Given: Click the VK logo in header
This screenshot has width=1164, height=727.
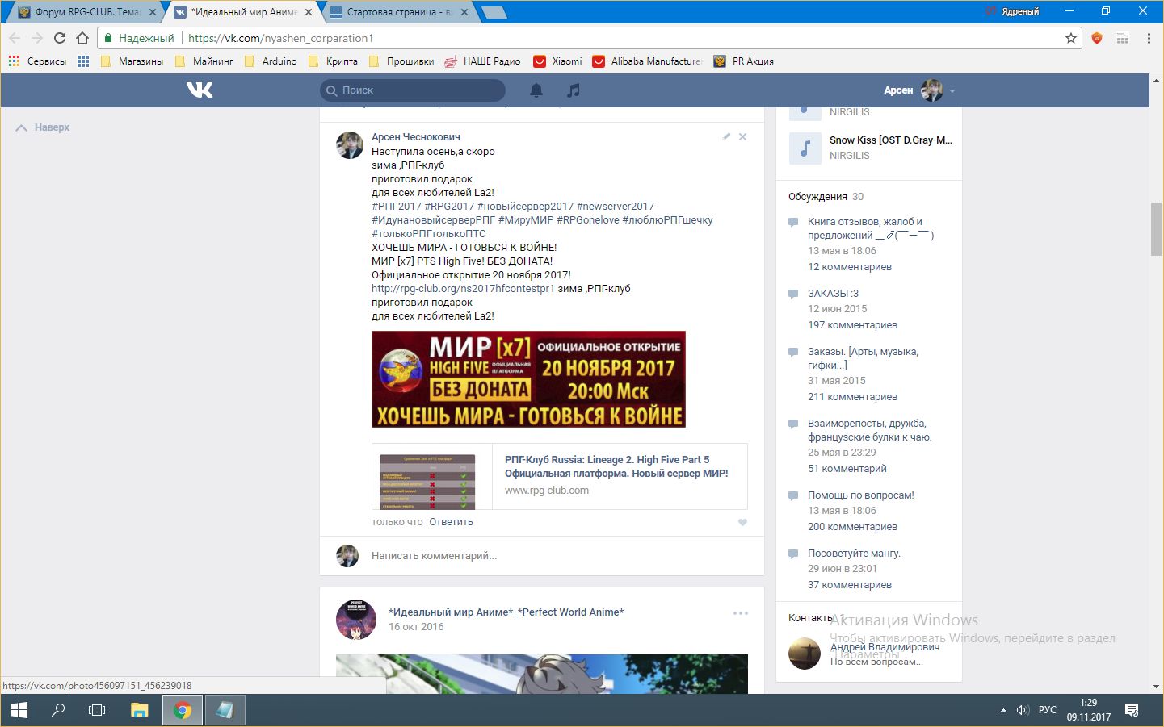Looking at the screenshot, I should 200,90.
